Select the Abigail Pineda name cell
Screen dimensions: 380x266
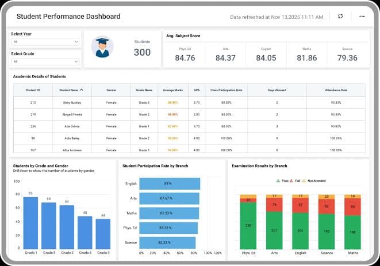tap(72, 115)
